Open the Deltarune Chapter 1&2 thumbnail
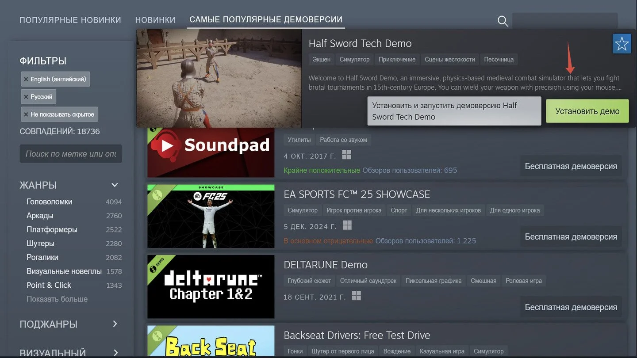The height and width of the screenshot is (358, 637). (x=211, y=287)
